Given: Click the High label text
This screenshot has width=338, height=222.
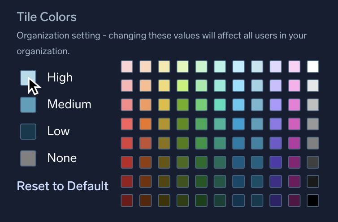Looking at the screenshot, I should (60, 78).
